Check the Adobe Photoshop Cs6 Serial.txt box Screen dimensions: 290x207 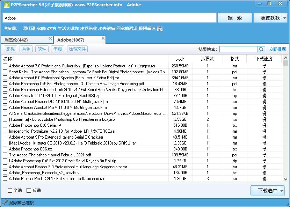point(5,125)
